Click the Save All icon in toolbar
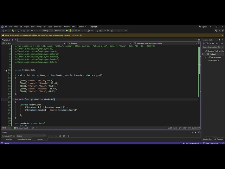The image size is (225, 169). point(27,31)
